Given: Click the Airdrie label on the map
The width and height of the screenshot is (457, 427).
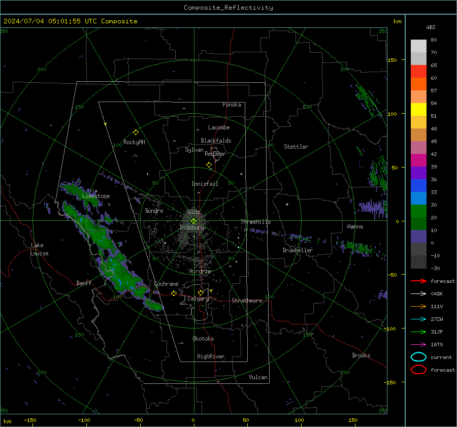Looking at the screenshot, I should coord(200,271).
